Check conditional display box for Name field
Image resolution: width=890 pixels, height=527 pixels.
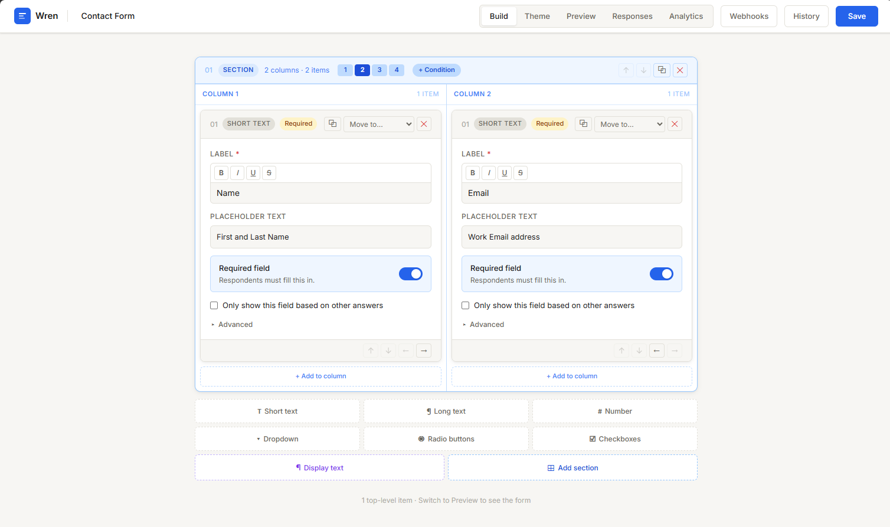214,306
